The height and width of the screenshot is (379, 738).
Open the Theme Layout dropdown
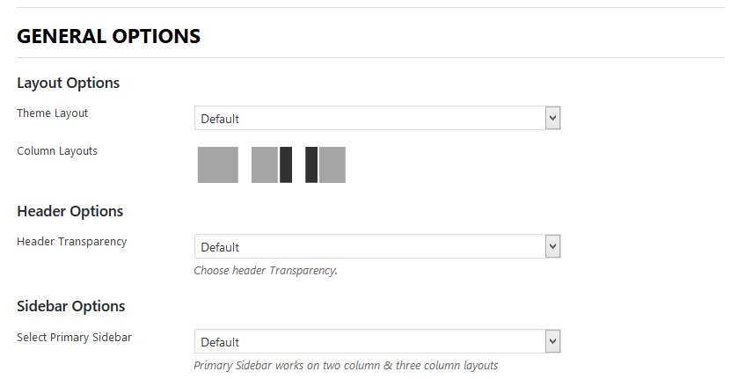tap(369, 118)
